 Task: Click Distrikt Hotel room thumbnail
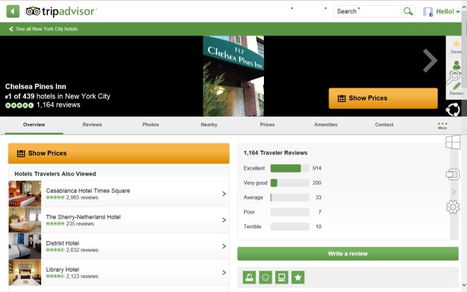coord(25,246)
